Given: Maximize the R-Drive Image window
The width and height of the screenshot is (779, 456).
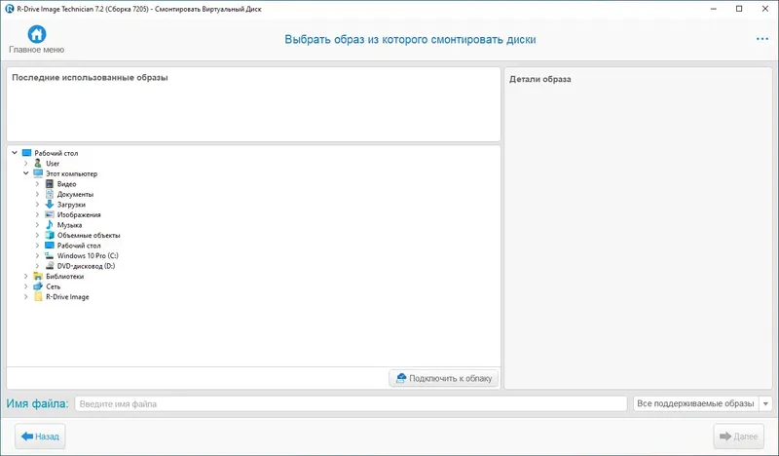Looking at the screenshot, I should point(739,9).
